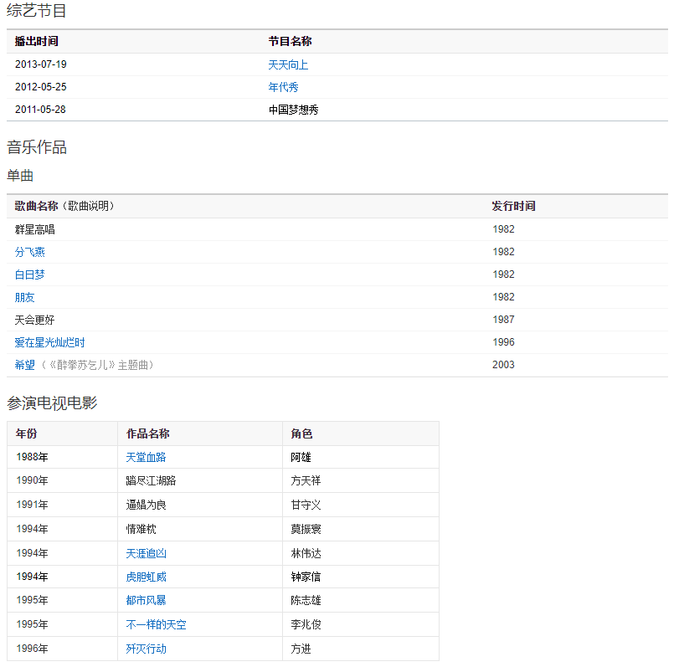Click the 发行时间 column header
Screen dimensions: 679x672
(513, 206)
